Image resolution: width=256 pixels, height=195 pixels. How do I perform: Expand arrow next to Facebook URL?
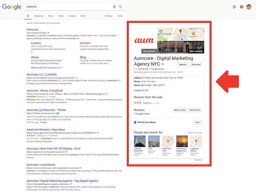coord(106,94)
